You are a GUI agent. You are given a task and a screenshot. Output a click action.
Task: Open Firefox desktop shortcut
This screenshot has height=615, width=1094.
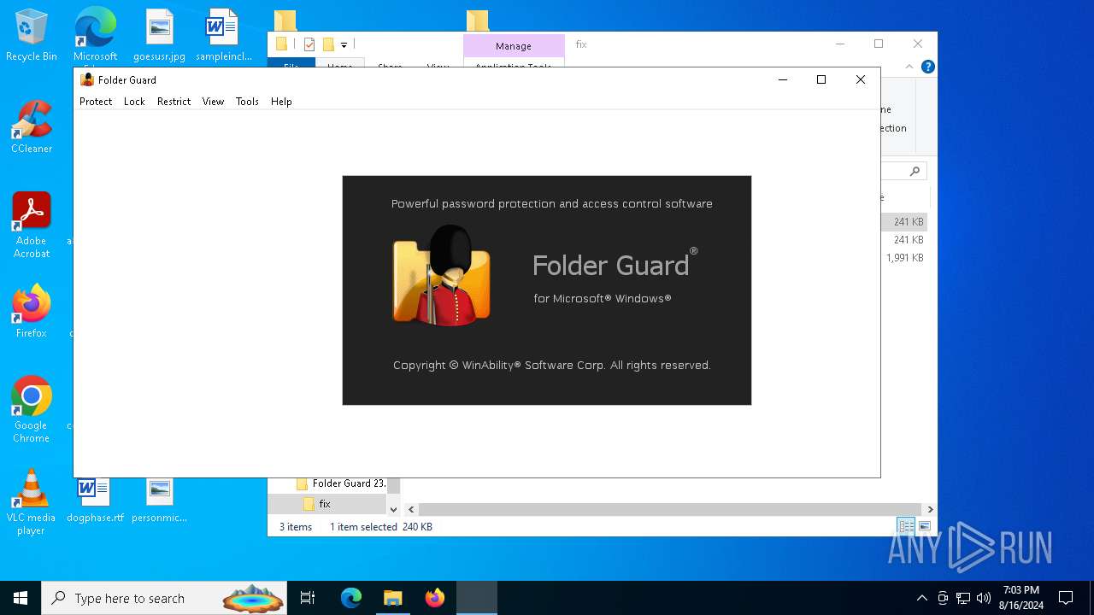tap(32, 311)
